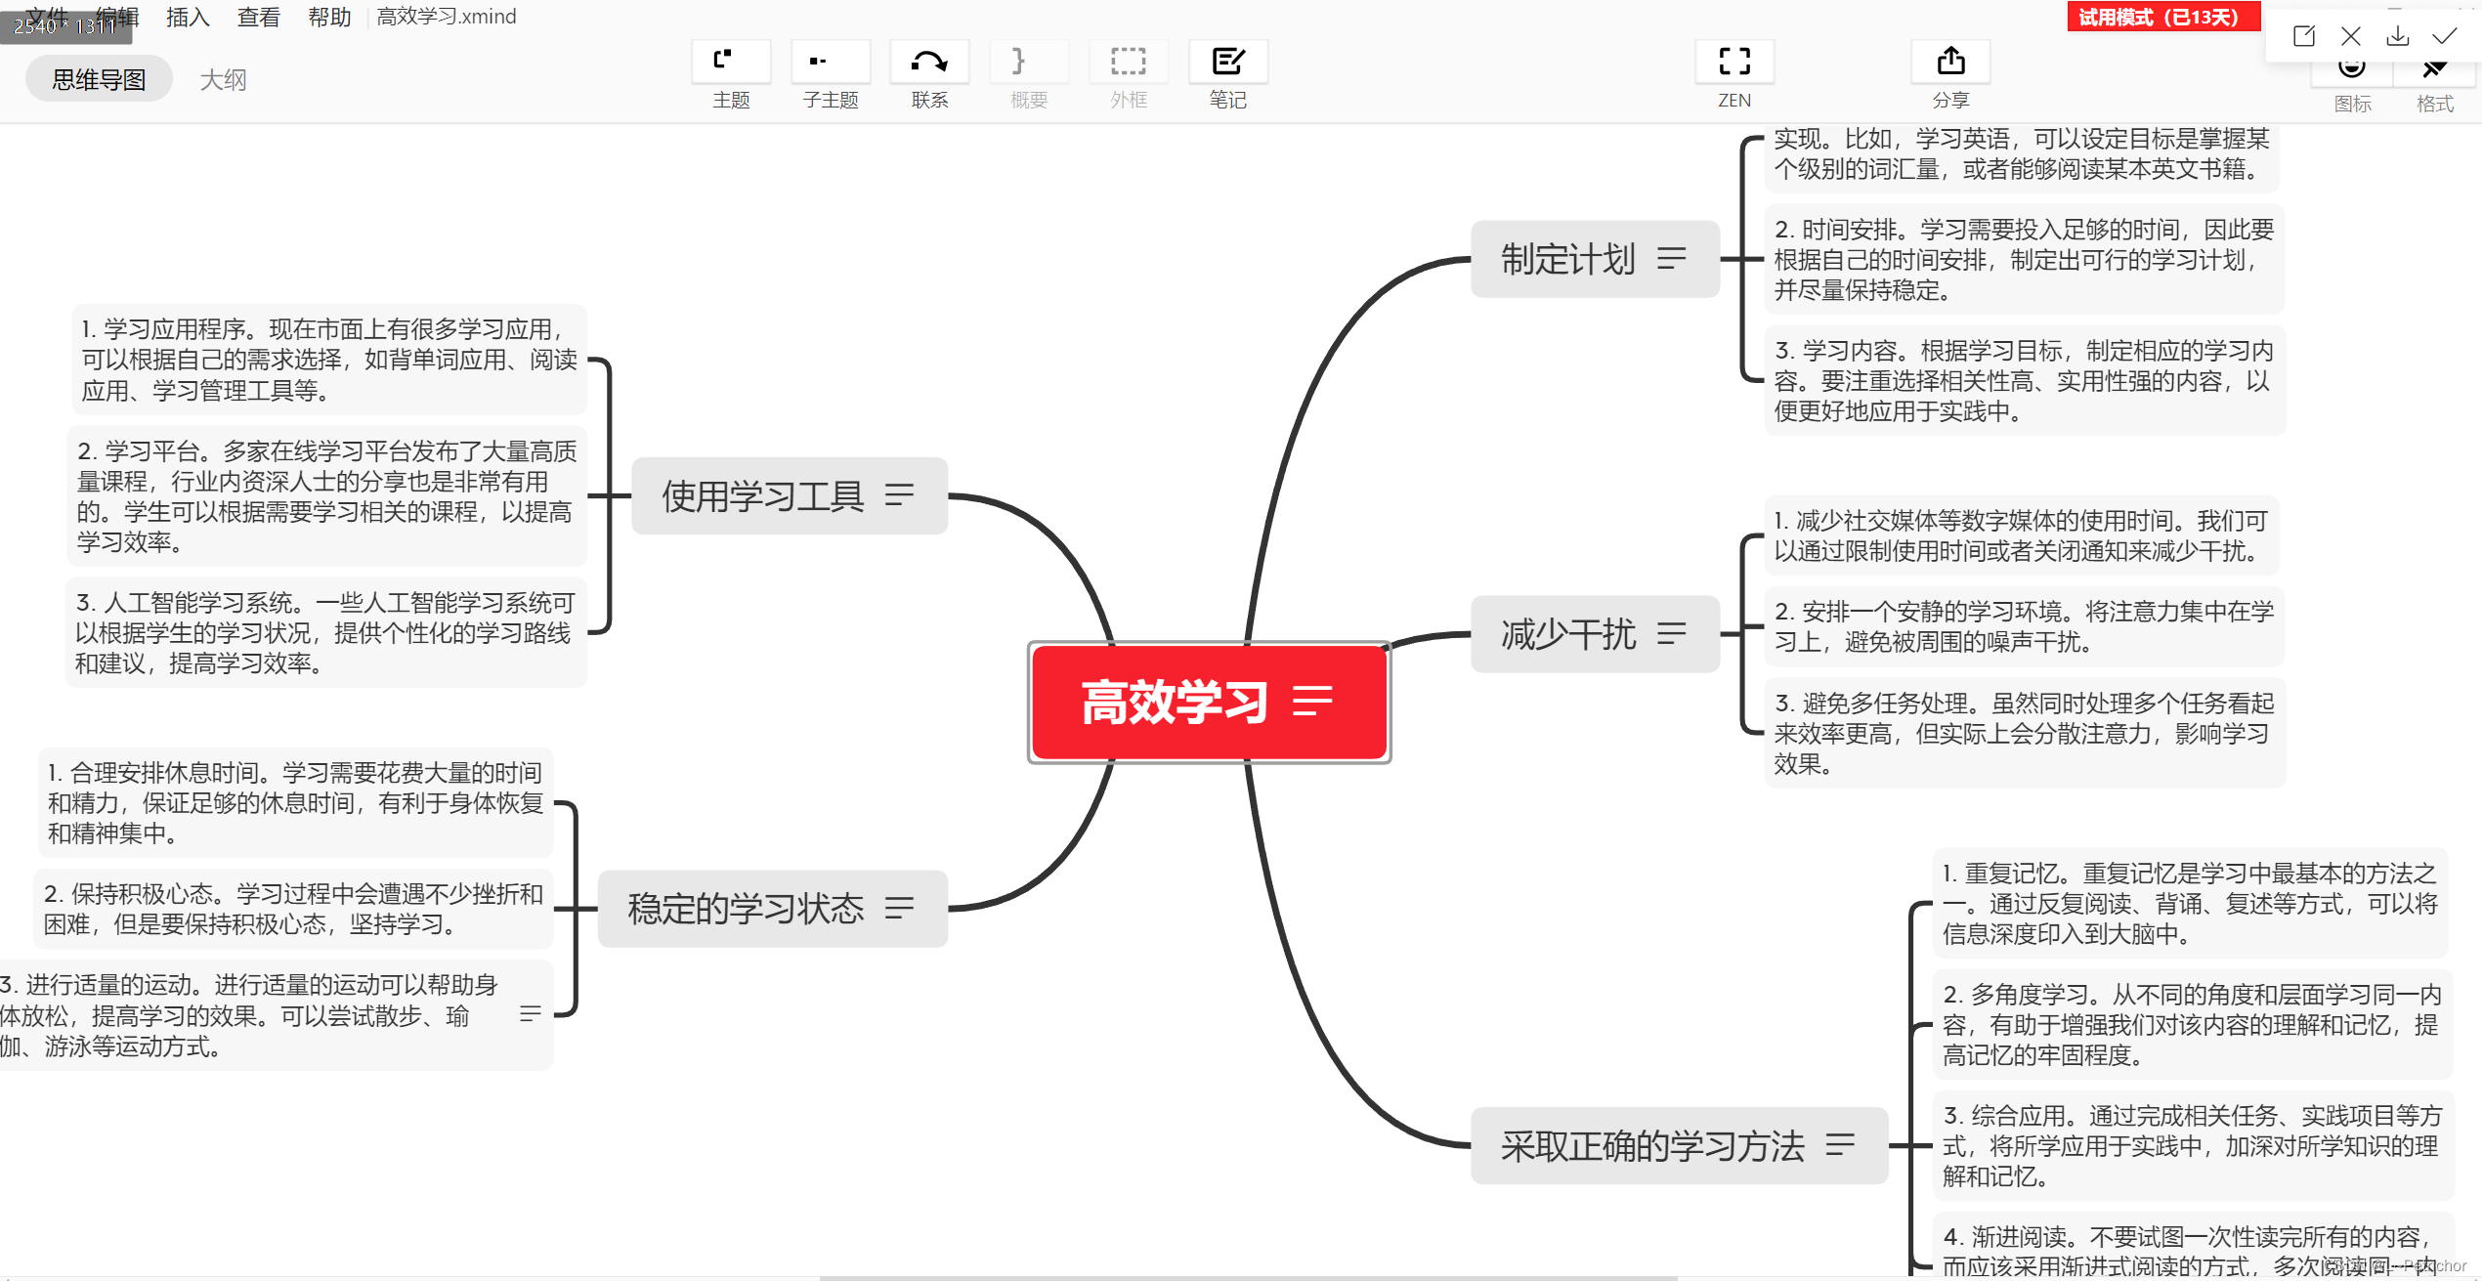Click the horizontal scrollbar at bottom
The image size is (2482, 1281).
click(x=1248, y=1277)
